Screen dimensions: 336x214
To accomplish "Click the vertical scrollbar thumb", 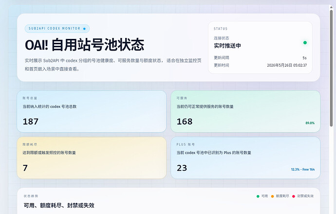I will pyautogui.click(x=331, y=68).
